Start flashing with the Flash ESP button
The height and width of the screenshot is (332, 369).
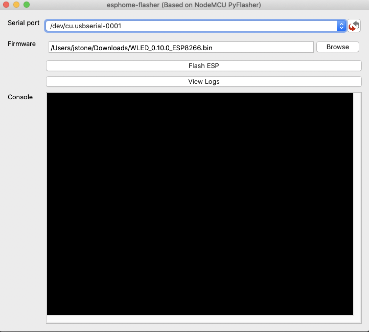coord(204,66)
